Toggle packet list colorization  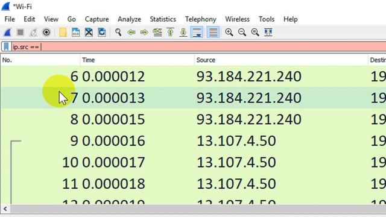(x=213, y=32)
